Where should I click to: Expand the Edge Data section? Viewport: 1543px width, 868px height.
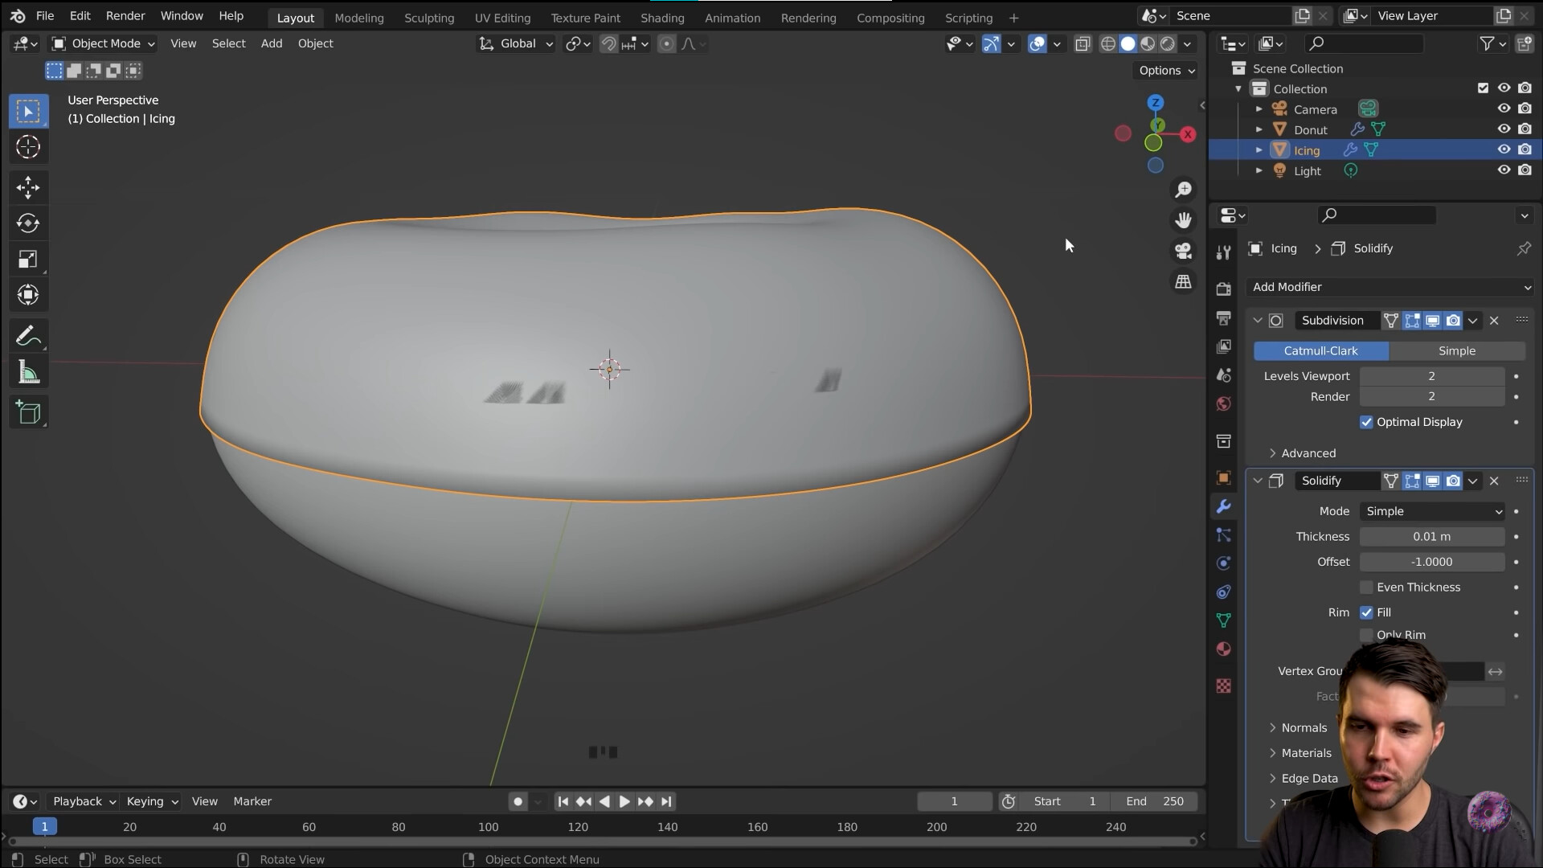click(x=1303, y=779)
